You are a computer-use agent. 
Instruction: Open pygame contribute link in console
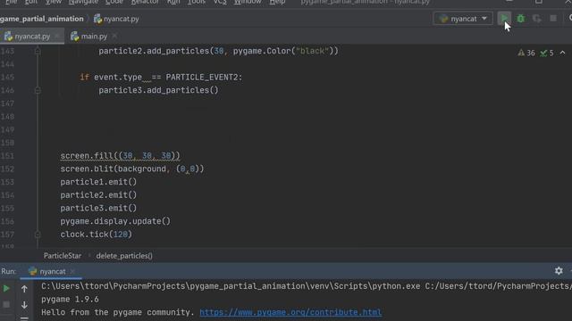(290, 312)
